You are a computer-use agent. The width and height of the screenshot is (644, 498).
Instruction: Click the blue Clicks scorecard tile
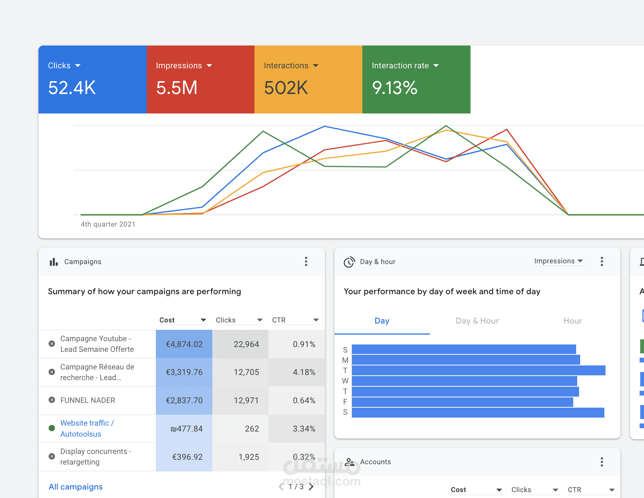click(92, 79)
